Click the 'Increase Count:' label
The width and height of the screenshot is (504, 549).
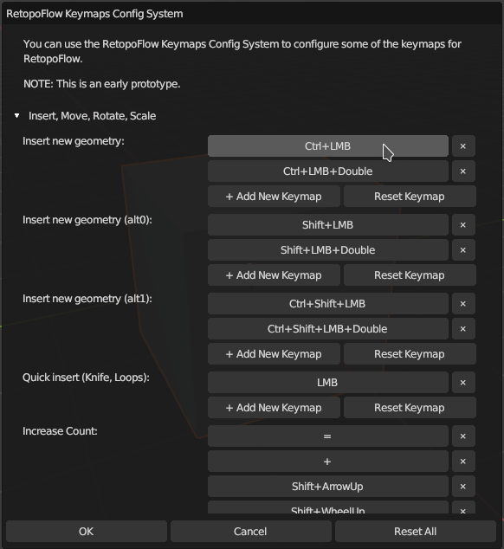point(60,431)
